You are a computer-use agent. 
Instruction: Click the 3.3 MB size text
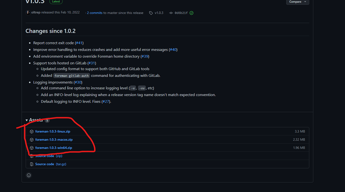point(300,131)
